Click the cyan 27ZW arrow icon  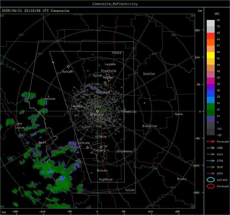[x=211, y=161]
